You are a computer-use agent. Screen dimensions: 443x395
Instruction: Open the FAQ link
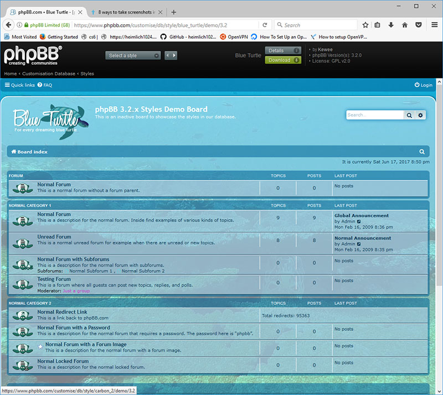pos(45,85)
